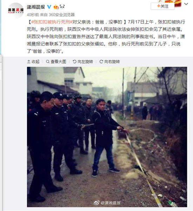Image resolution: width=193 pixels, height=211 pixels.
Task: Click the upward collapse arrow icon
Action: pos(29,62)
